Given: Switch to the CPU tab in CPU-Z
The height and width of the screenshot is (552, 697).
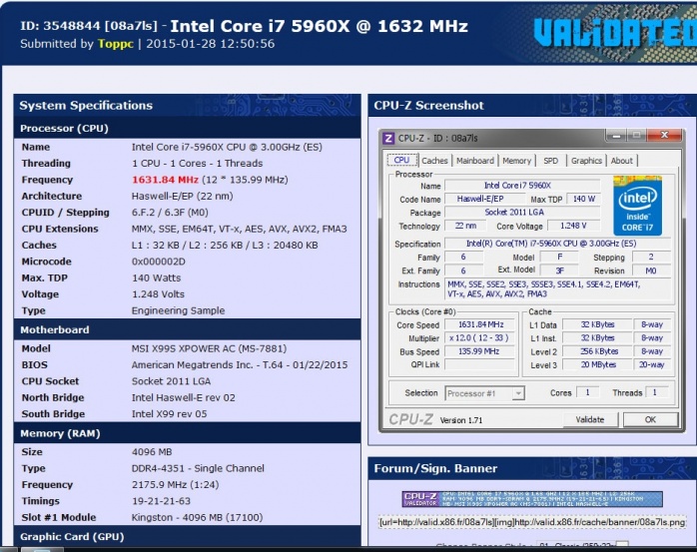Looking at the screenshot, I should pyautogui.click(x=401, y=160).
